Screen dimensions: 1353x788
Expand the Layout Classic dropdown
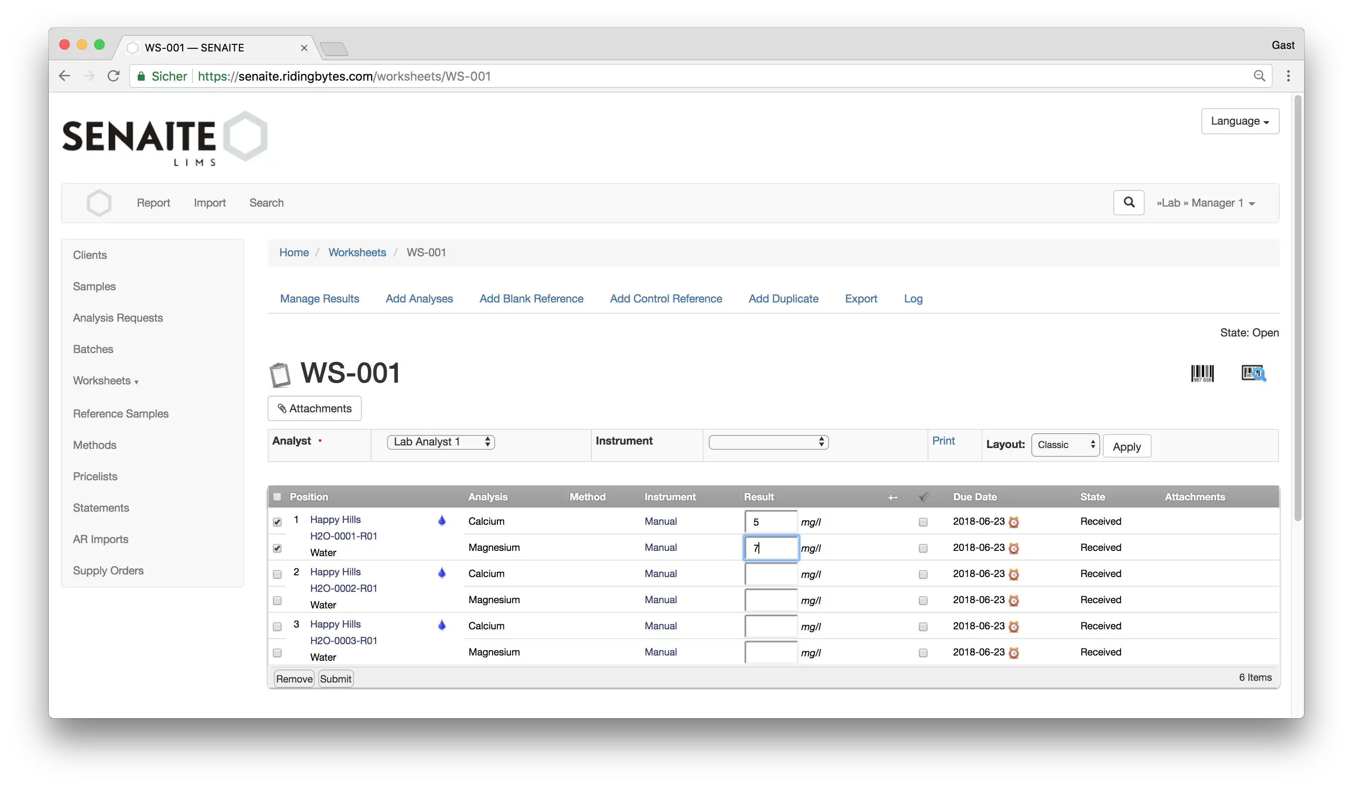[x=1065, y=444]
